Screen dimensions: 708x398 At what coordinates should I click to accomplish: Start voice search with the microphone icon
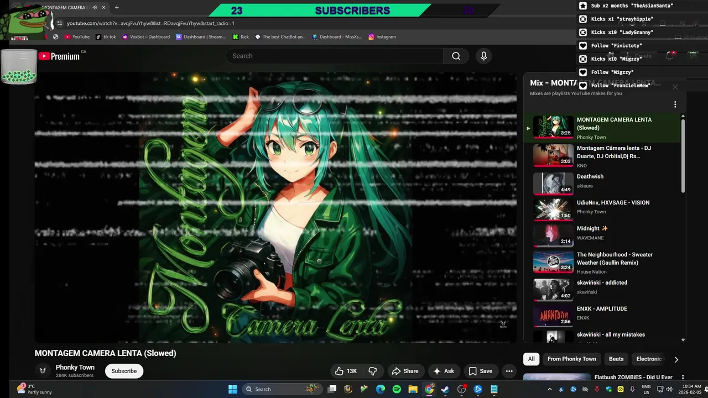pyautogui.click(x=483, y=56)
